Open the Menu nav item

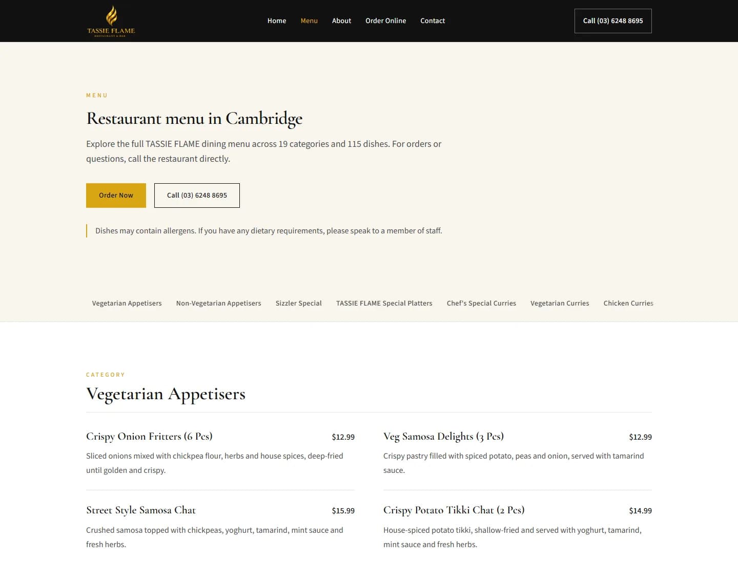coord(309,21)
